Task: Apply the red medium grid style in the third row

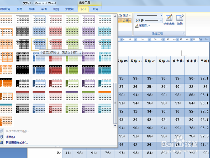Action: (x=55, y=44)
